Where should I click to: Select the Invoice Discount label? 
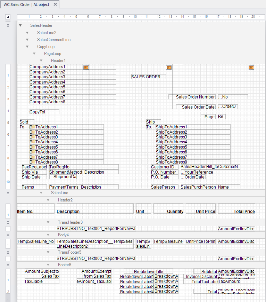tap(201, 277)
